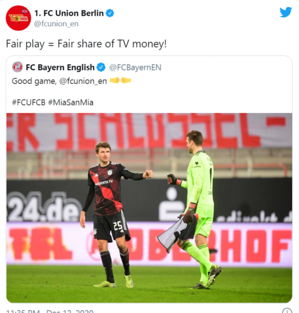Open 1. FC Union Berlin's red profile avatar
The height and width of the screenshot is (313, 299).
pos(18,18)
